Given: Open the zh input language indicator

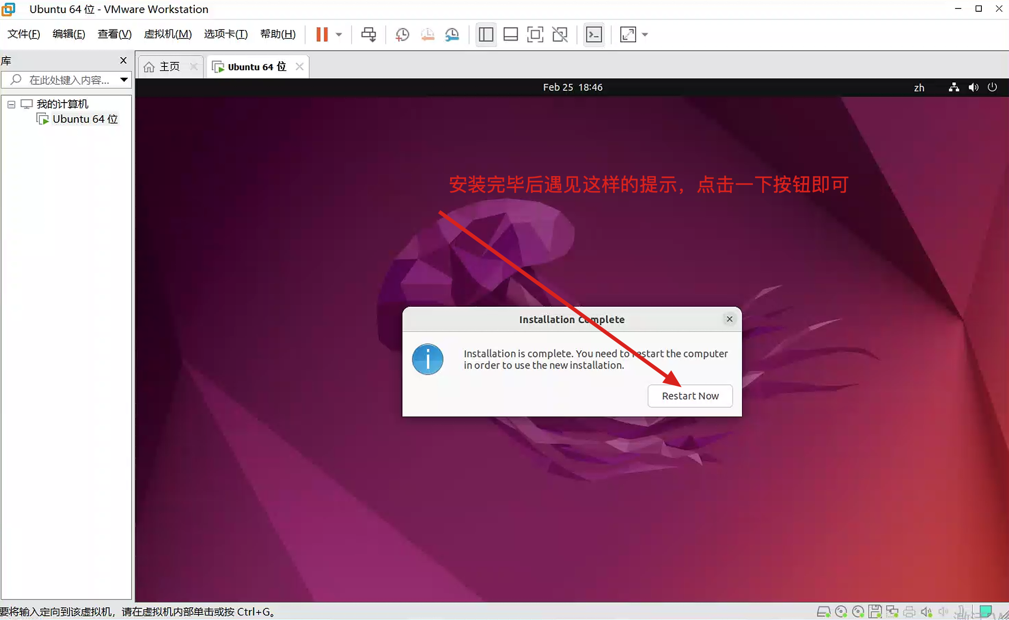Looking at the screenshot, I should [919, 88].
